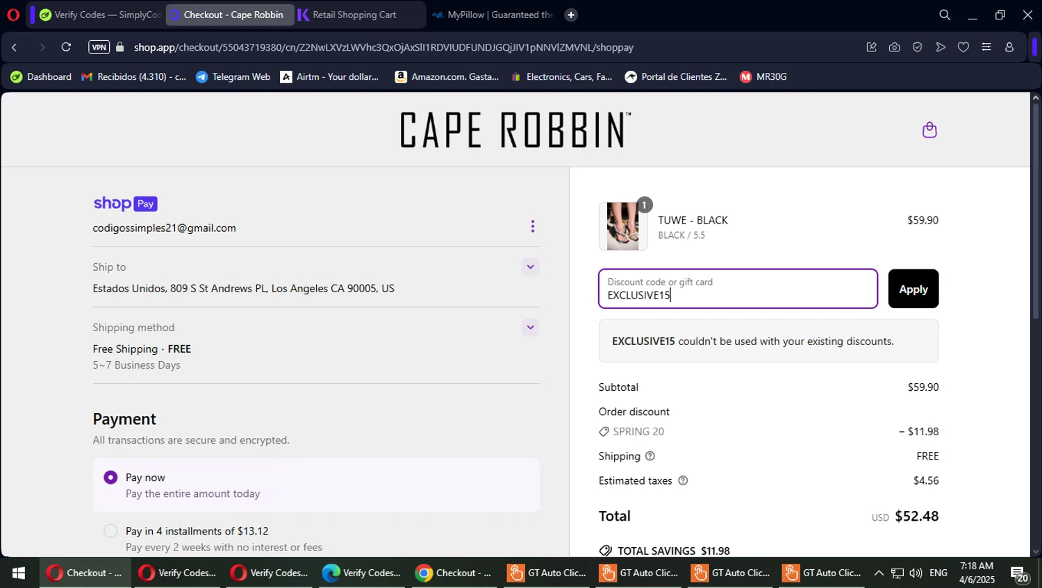Open Edge Verify Codes taskbar window
1042x588 pixels.
pyautogui.click(x=361, y=573)
